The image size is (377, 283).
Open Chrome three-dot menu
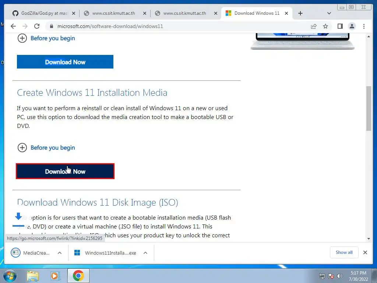point(364,26)
